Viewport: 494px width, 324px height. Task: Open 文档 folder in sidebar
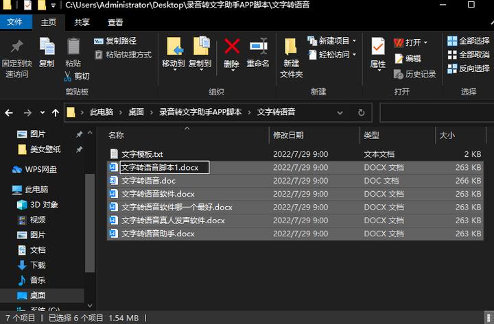[32, 250]
